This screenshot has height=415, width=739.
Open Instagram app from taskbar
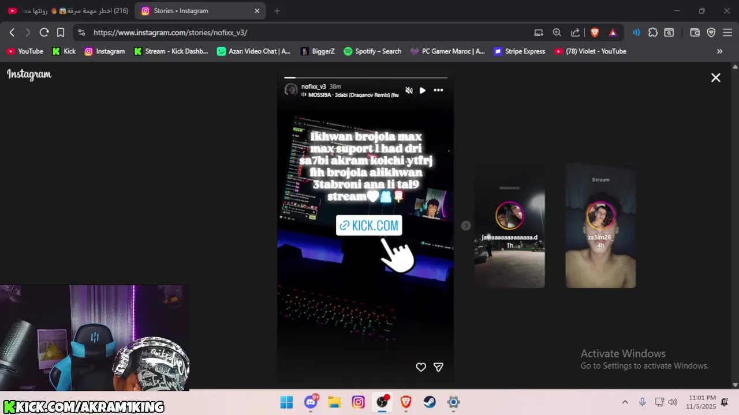click(x=359, y=402)
